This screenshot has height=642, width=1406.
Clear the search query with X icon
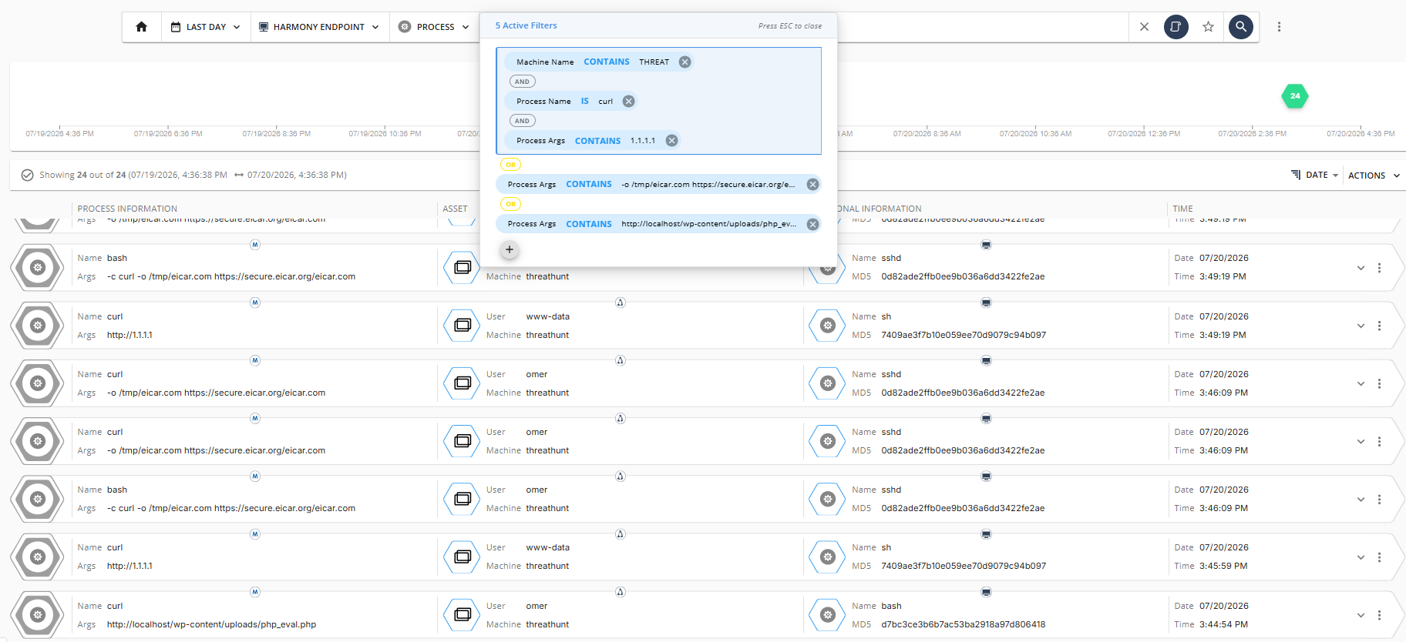[x=1144, y=27]
